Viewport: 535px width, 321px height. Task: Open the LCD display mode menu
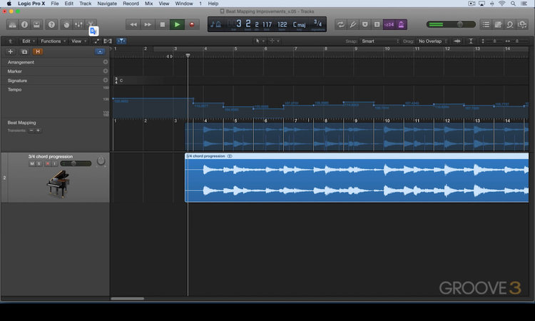click(215, 24)
